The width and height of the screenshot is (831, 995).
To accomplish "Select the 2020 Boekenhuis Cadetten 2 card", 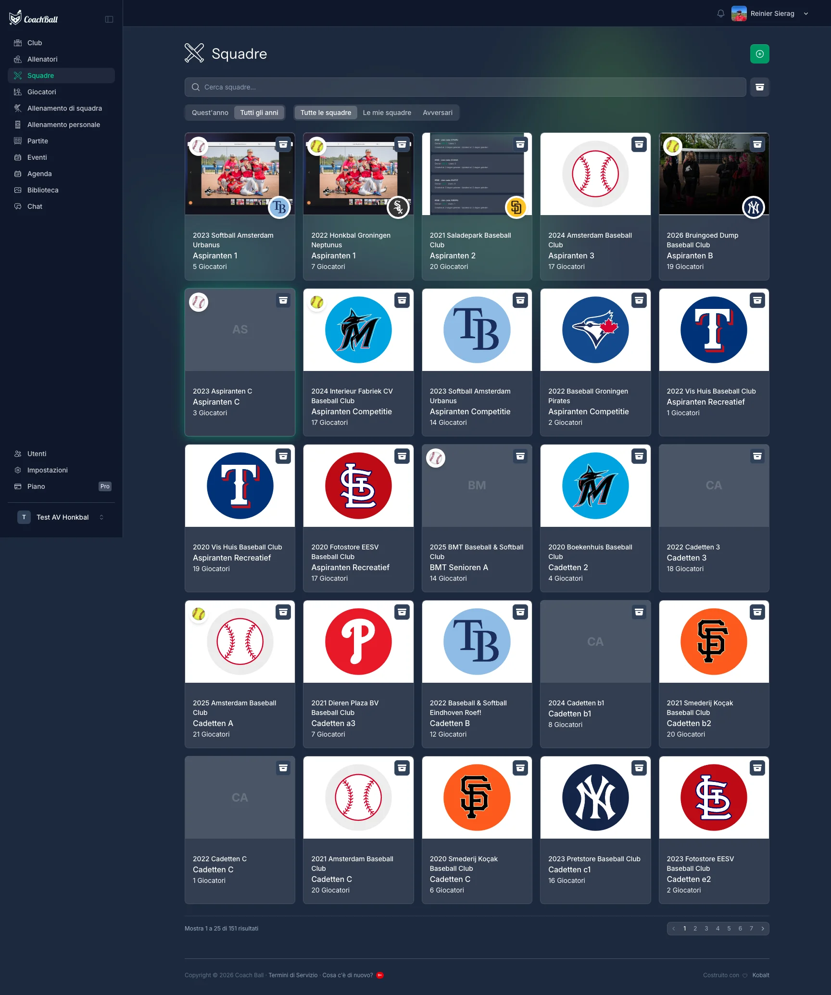I will coord(595,518).
